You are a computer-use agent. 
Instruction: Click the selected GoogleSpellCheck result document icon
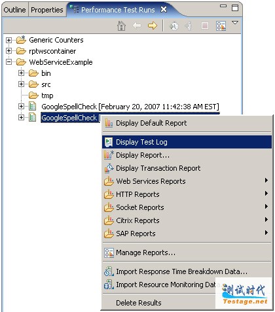(x=33, y=118)
